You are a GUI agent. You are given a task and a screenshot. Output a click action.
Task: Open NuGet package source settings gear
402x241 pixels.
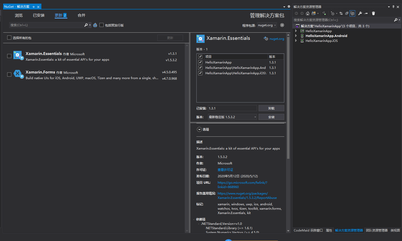point(282,25)
